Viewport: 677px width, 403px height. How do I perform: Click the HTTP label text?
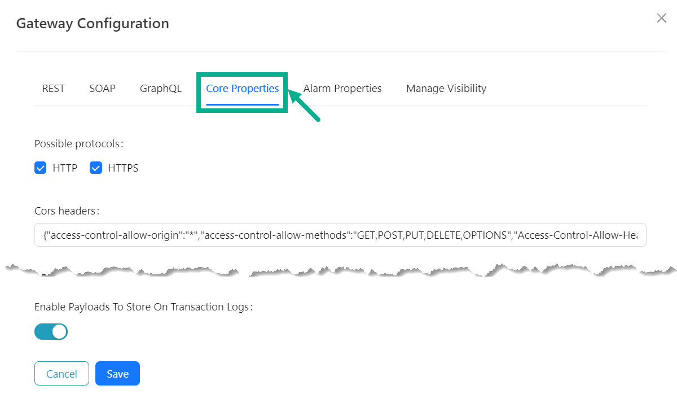[x=65, y=168]
